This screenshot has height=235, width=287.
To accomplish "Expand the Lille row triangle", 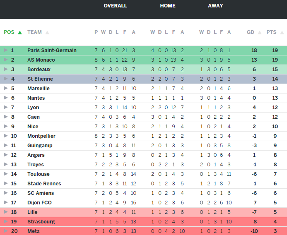I will [5, 212].
